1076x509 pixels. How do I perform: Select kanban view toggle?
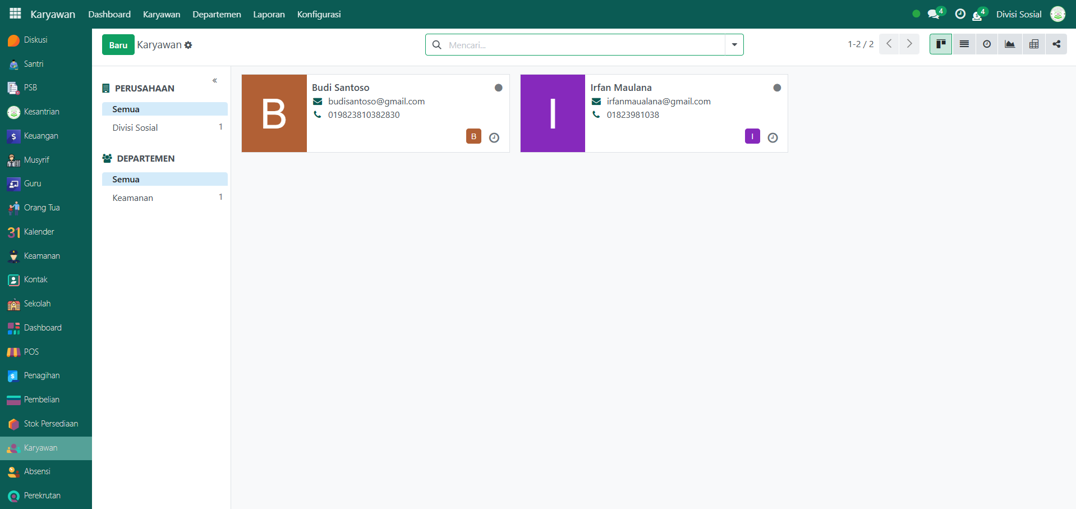941,44
